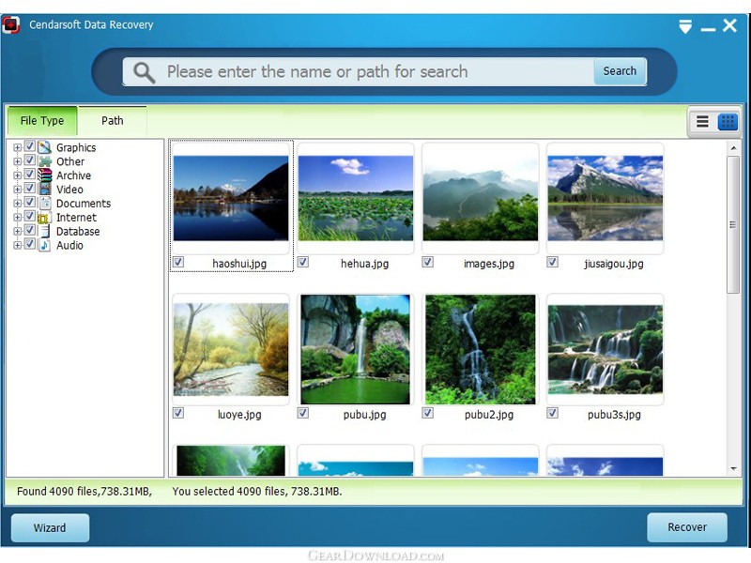The height and width of the screenshot is (563, 751).
Task: Select the hehua.jpg lotus pond thumbnail
Action: click(356, 198)
